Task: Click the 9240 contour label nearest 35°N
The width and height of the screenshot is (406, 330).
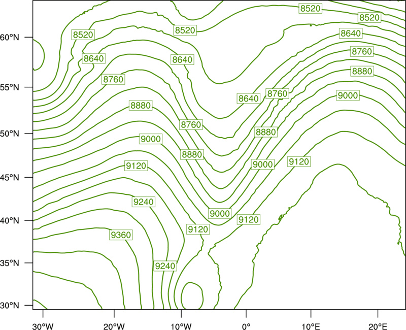Action: (x=165, y=266)
